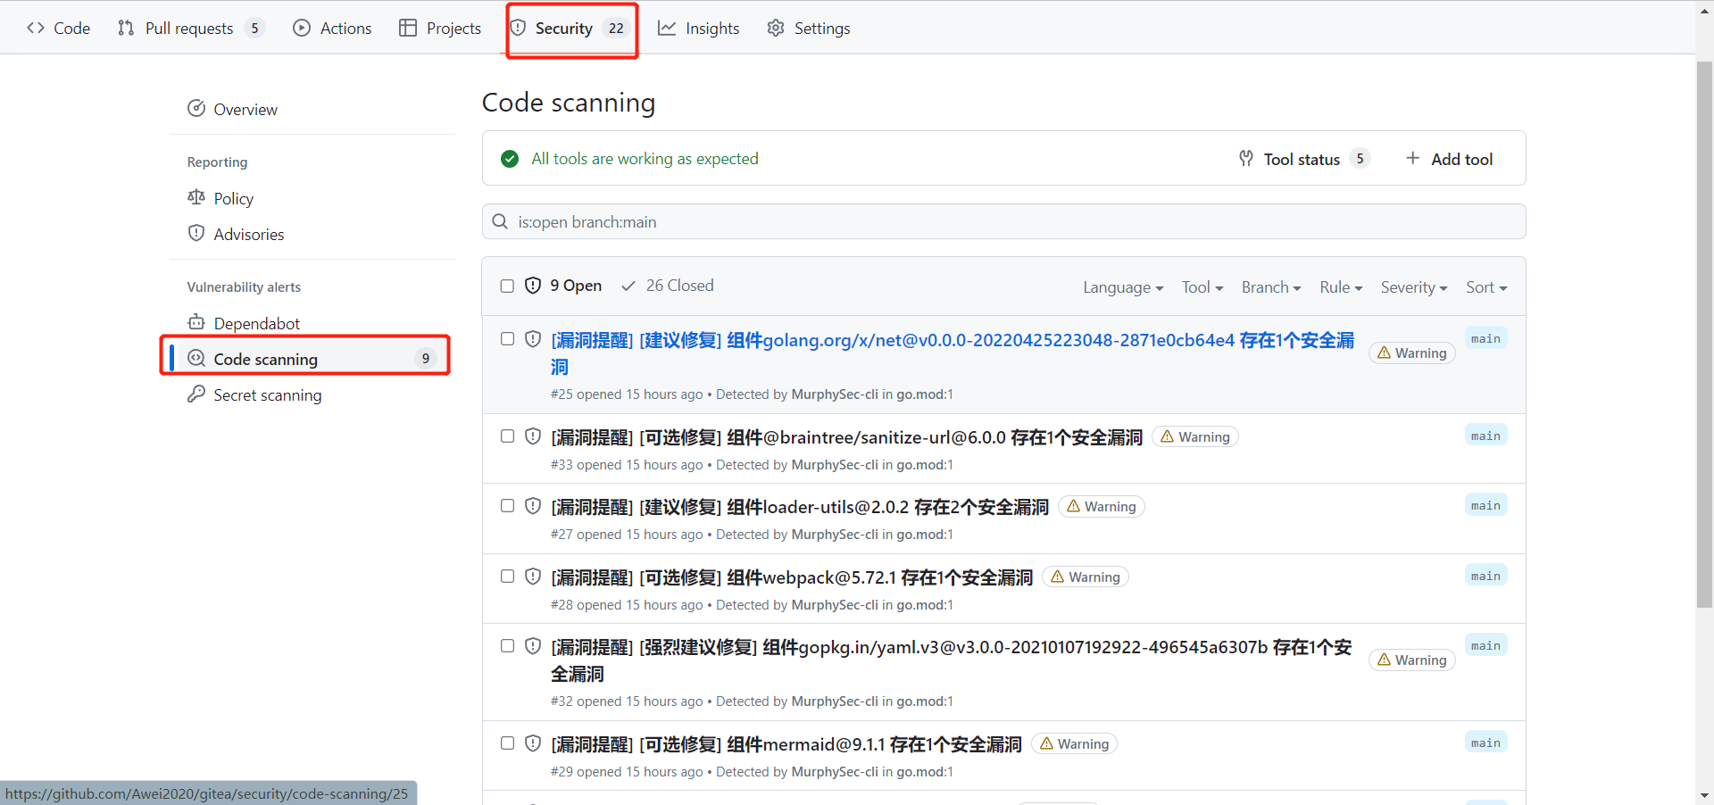Click the Actions play icon
The width and height of the screenshot is (1714, 805).
301,28
